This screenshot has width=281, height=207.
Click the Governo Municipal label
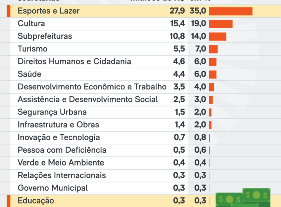[x=53, y=188]
